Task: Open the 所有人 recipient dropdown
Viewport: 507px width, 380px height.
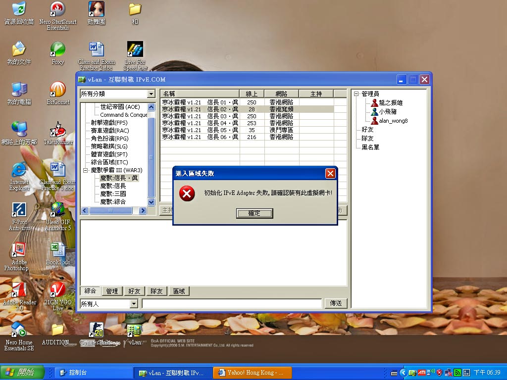Action: [x=134, y=304]
